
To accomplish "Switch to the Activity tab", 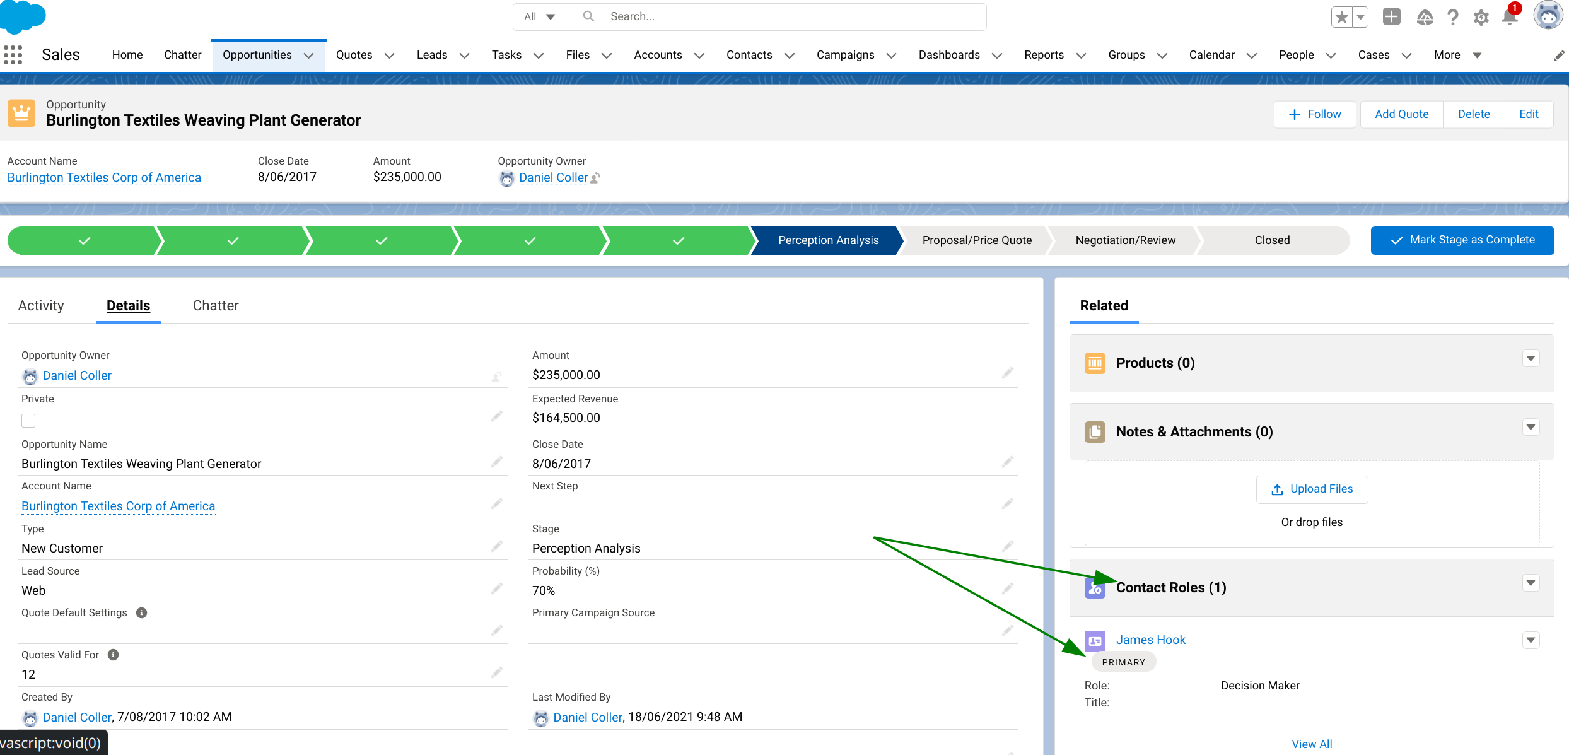I will click(x=41, y=306).
